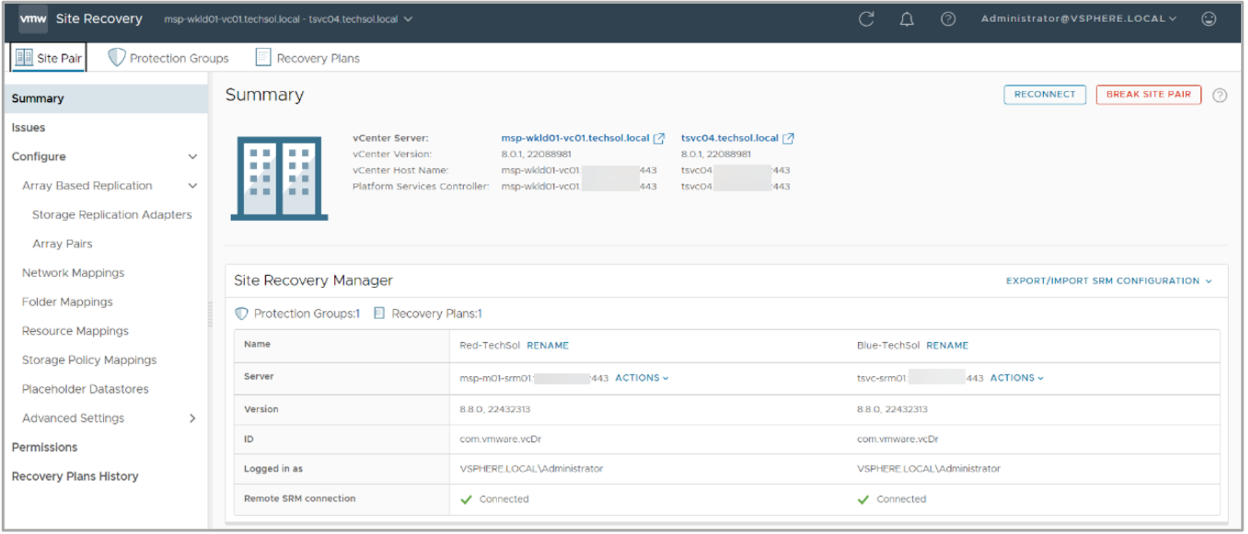The height and width of the screenshot is (534, 1248).
Task: Click the Reconnect button
Action: [1045, 95]
